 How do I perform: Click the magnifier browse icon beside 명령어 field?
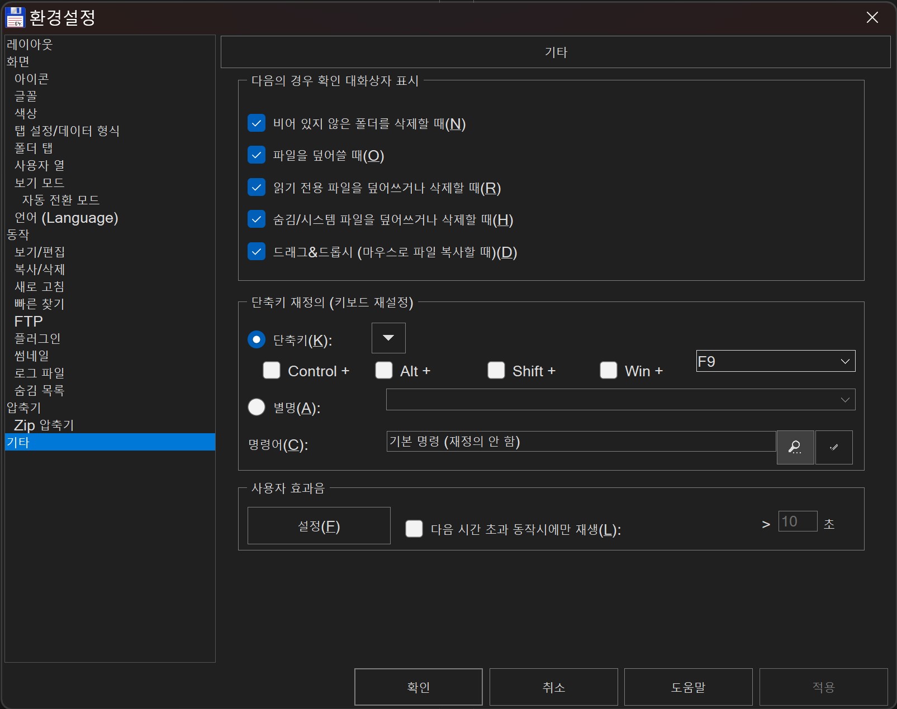pos(795,447)
